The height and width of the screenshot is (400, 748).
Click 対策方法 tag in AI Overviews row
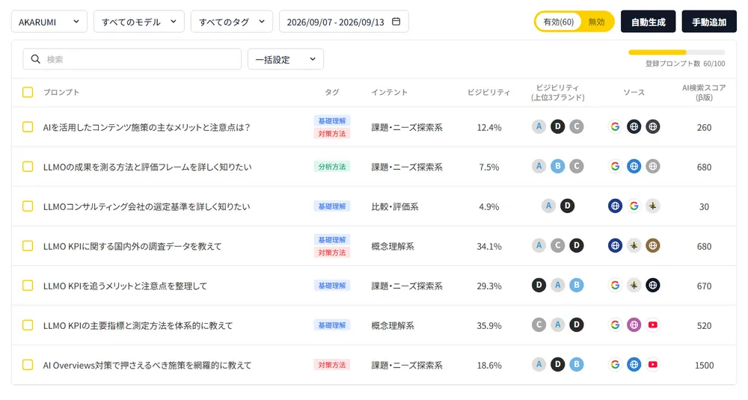[332, 365]
